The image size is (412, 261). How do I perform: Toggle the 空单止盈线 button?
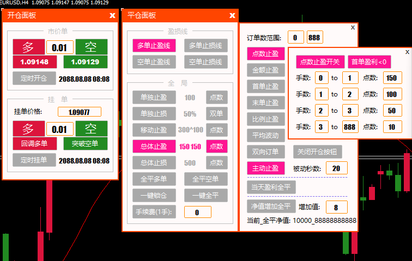tap(154, 62)
